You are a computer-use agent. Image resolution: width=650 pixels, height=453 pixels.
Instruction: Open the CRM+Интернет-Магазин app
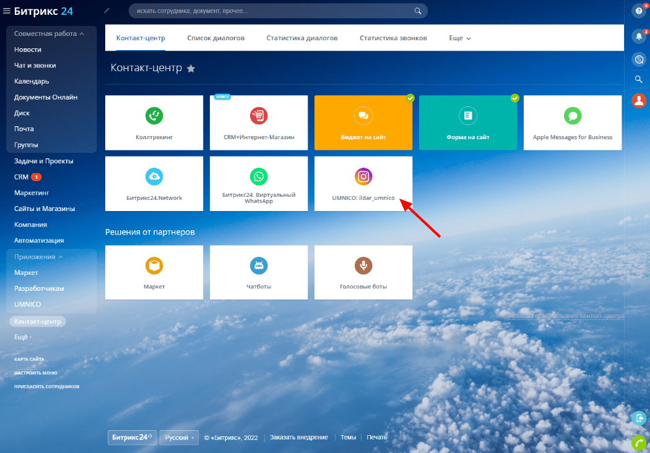pos(258,122)
